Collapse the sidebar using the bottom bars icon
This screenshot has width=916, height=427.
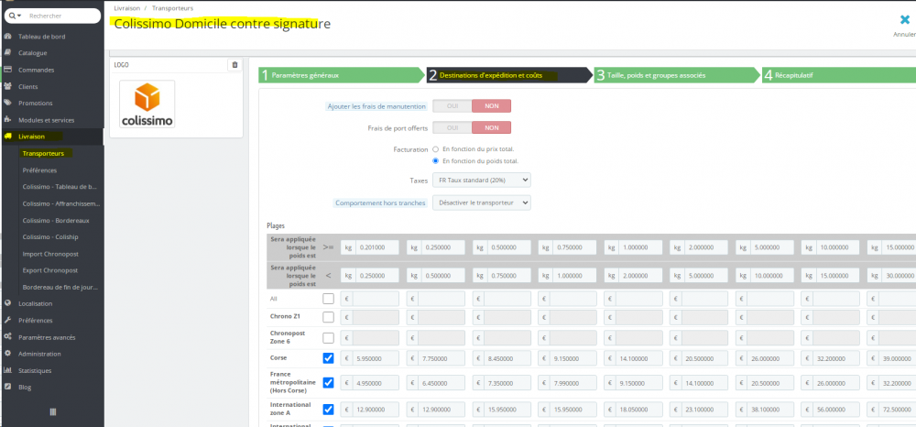point(52,411)
